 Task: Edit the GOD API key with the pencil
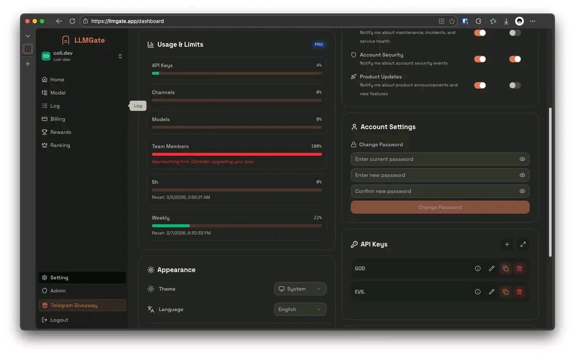[491, 268]
